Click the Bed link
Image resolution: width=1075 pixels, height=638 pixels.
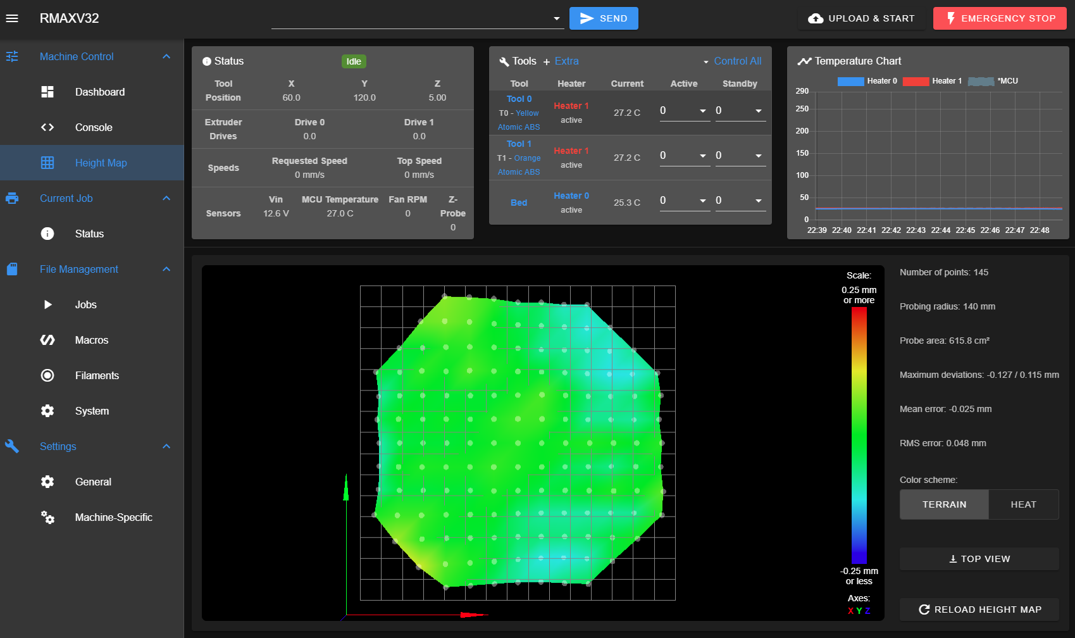[x=519, y=203]
